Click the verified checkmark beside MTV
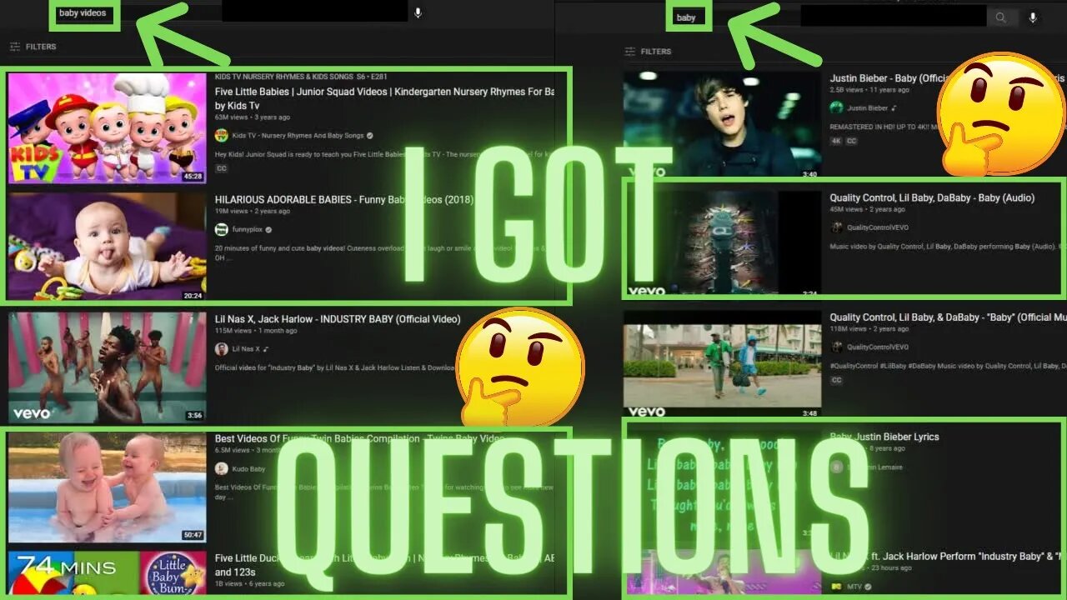Image resolution: width=1067 pixels, height=600 pixels. [869, 587]
